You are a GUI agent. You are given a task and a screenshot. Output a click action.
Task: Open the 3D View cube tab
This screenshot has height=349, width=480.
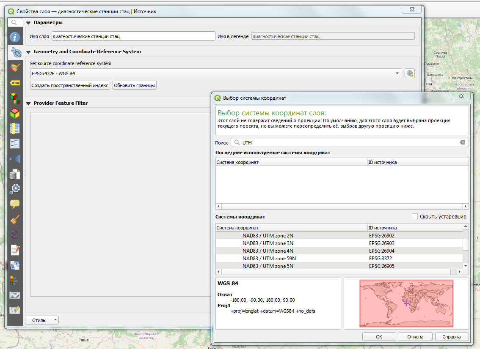[15, 113]
